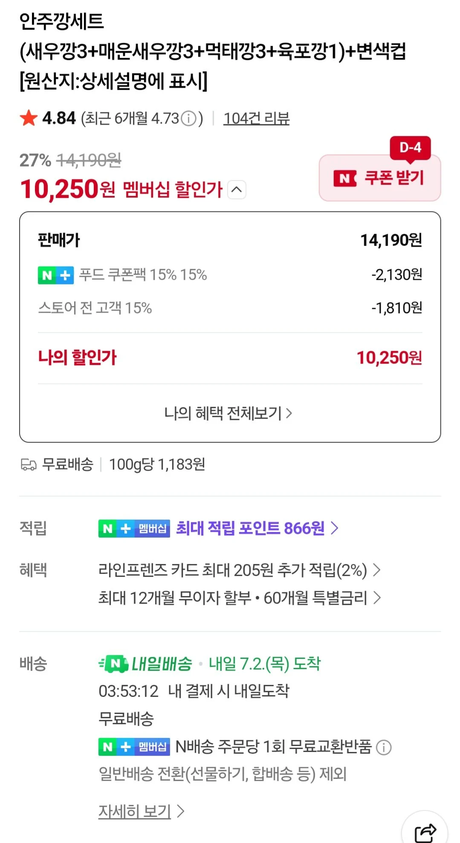This screenshot has height=843, width=460.
Task: Tap the N+ 멤버십 badge near N배송 text
Action: point(134,747)
